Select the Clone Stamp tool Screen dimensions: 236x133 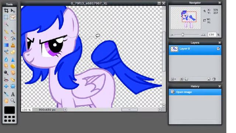point(13,45)
